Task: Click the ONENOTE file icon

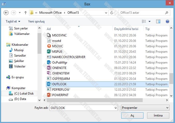Action: click(x=49, y=68)
